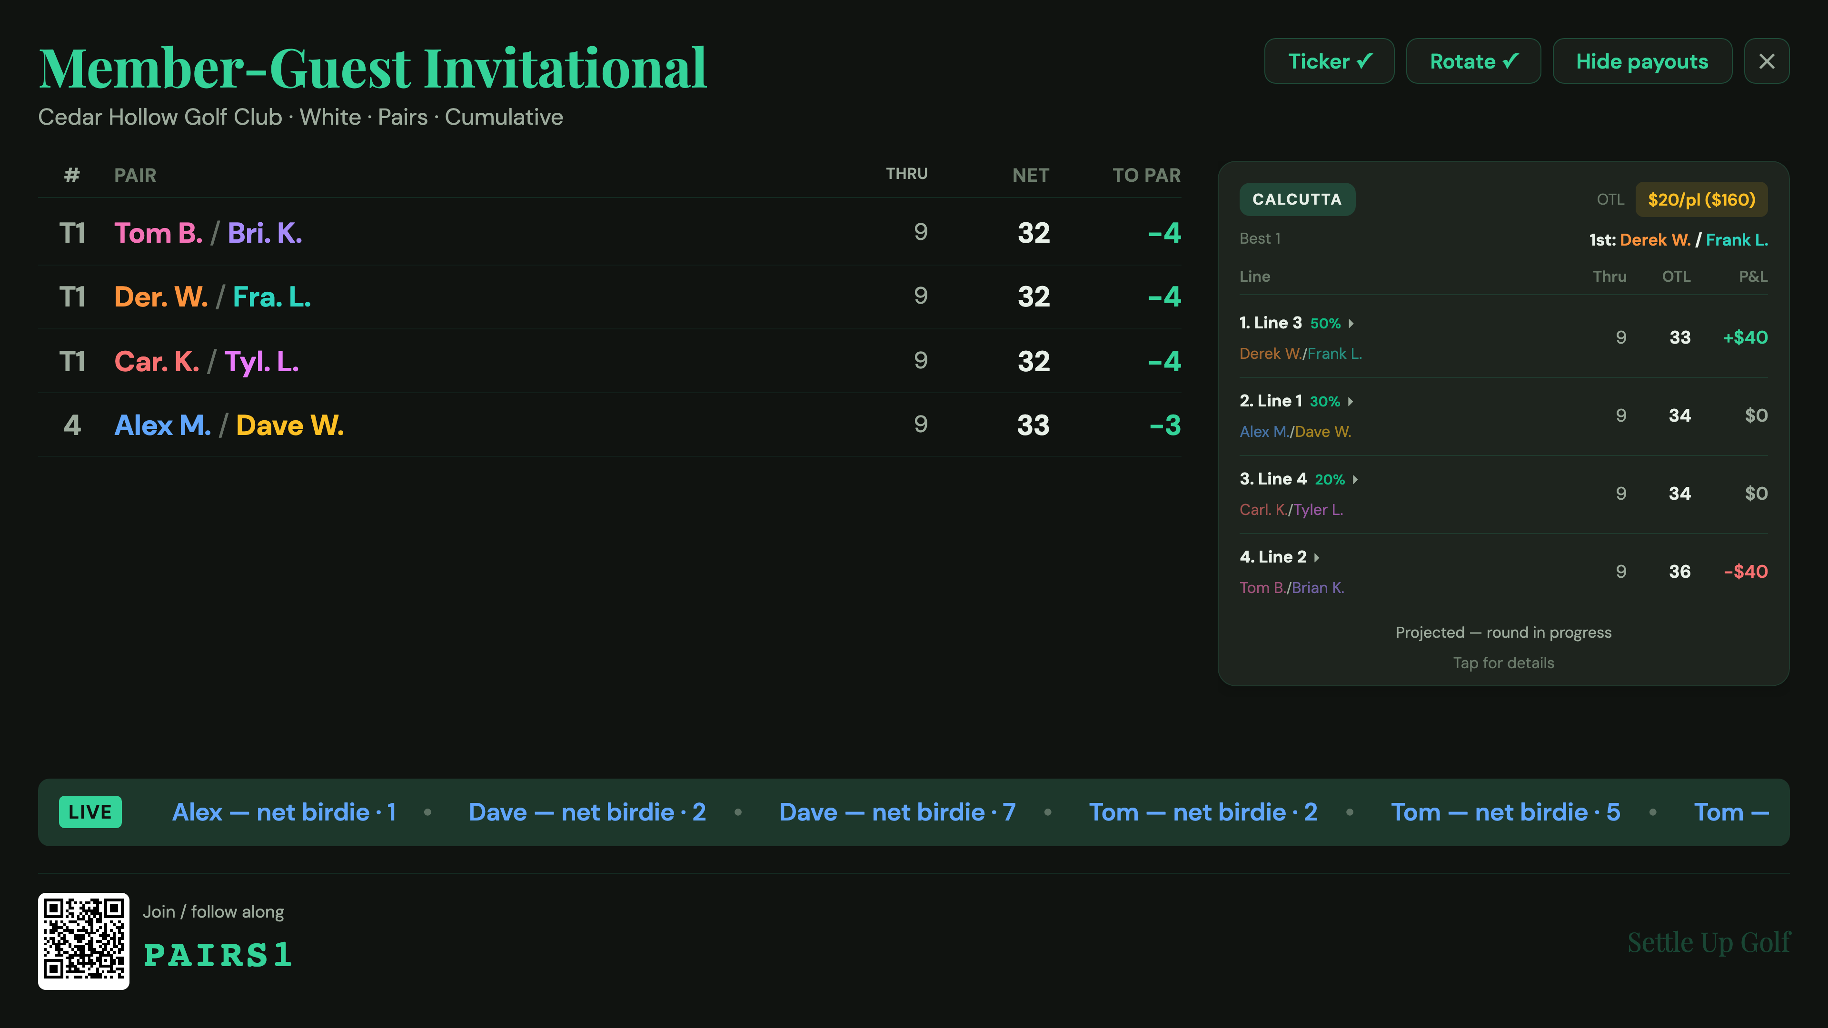Viewport: 1828px width, 1028px height.
Task: Click the 'Dave — net birdie · 2' ticker item
Action: (587, 812)
